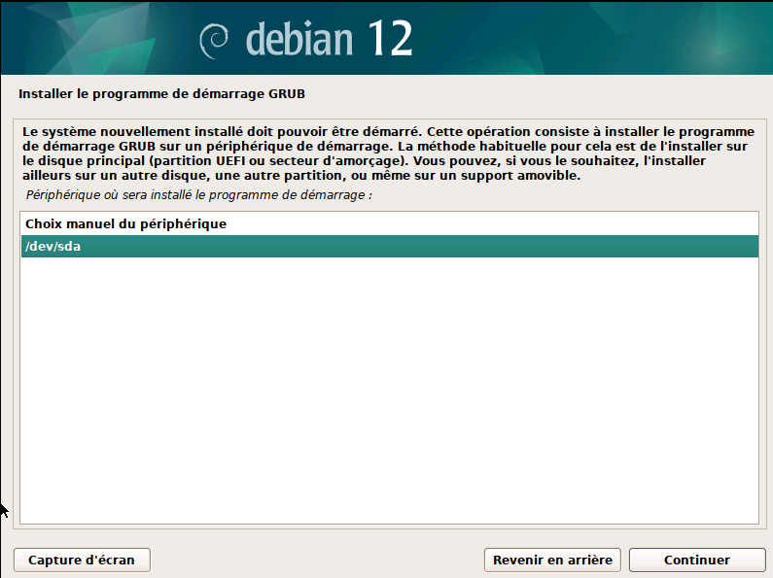The height and width of the screenshot is (578, 773).
Task: Click the Continuer button
Action: pos(696,560)
